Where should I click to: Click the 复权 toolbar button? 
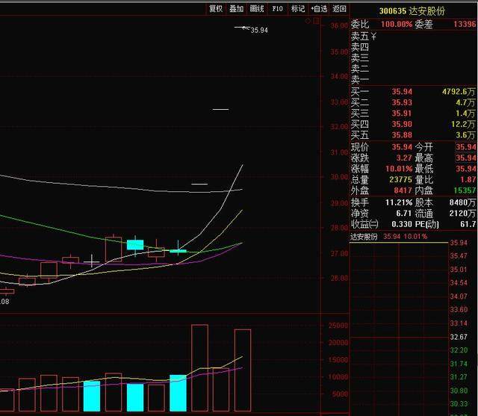tap(216, 9)
